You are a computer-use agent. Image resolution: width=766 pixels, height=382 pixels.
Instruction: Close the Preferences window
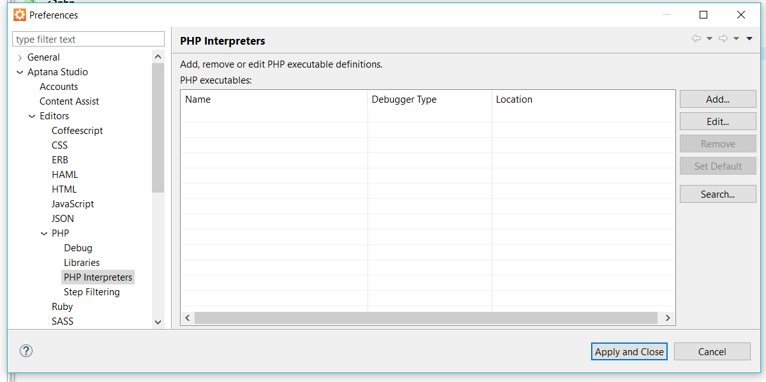point(741,15)
